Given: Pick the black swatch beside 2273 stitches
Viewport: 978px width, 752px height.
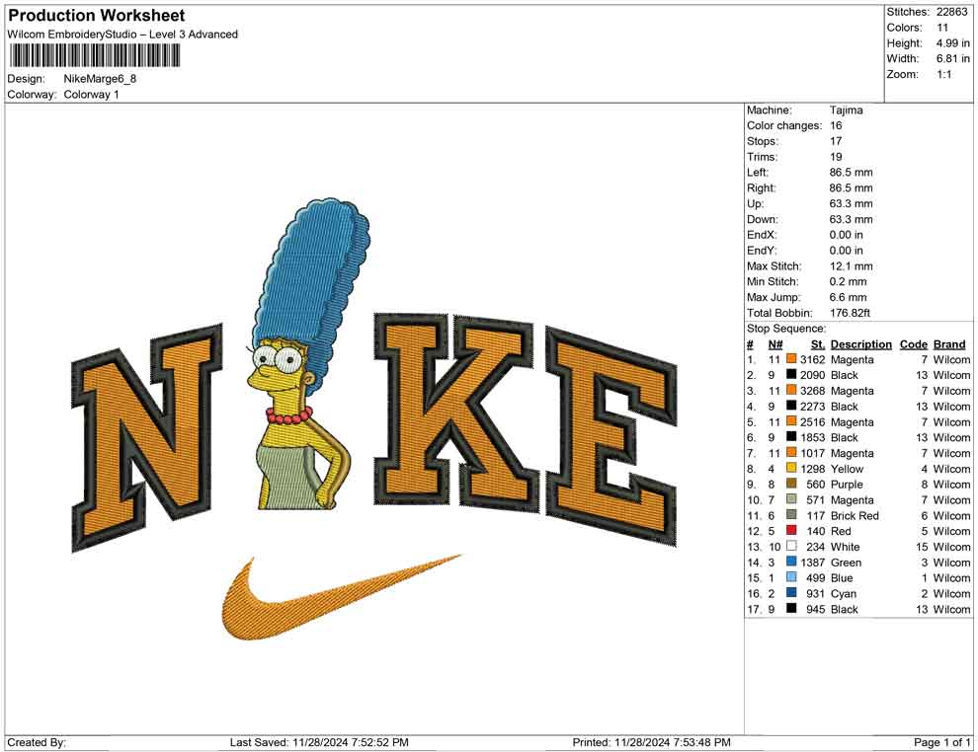Looking at the screenshot, I should (x=791, y=406).
